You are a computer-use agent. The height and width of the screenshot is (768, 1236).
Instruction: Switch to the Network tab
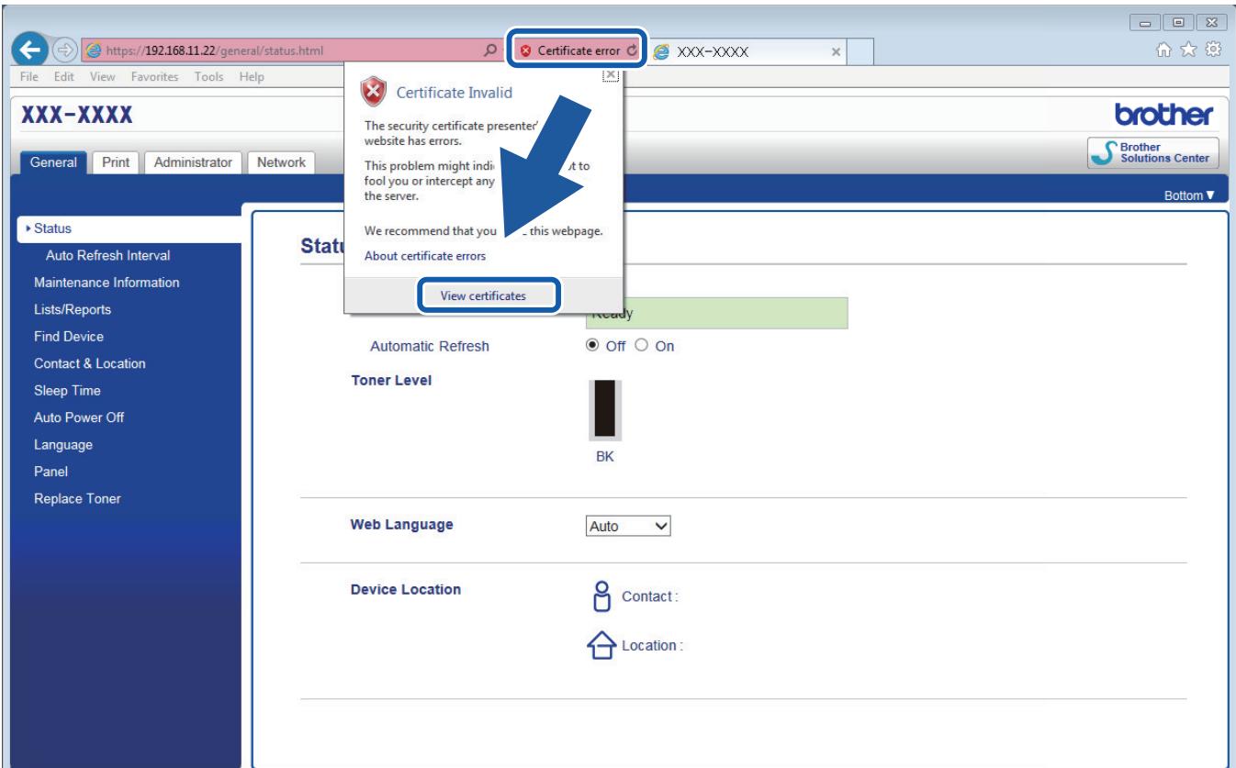pos(281,161)
